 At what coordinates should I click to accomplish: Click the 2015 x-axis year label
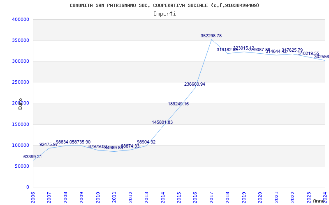coord(179,197)
